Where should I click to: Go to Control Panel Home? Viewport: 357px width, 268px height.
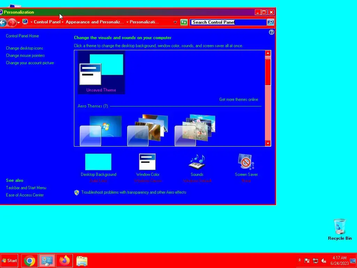click(x=22, y=36)
